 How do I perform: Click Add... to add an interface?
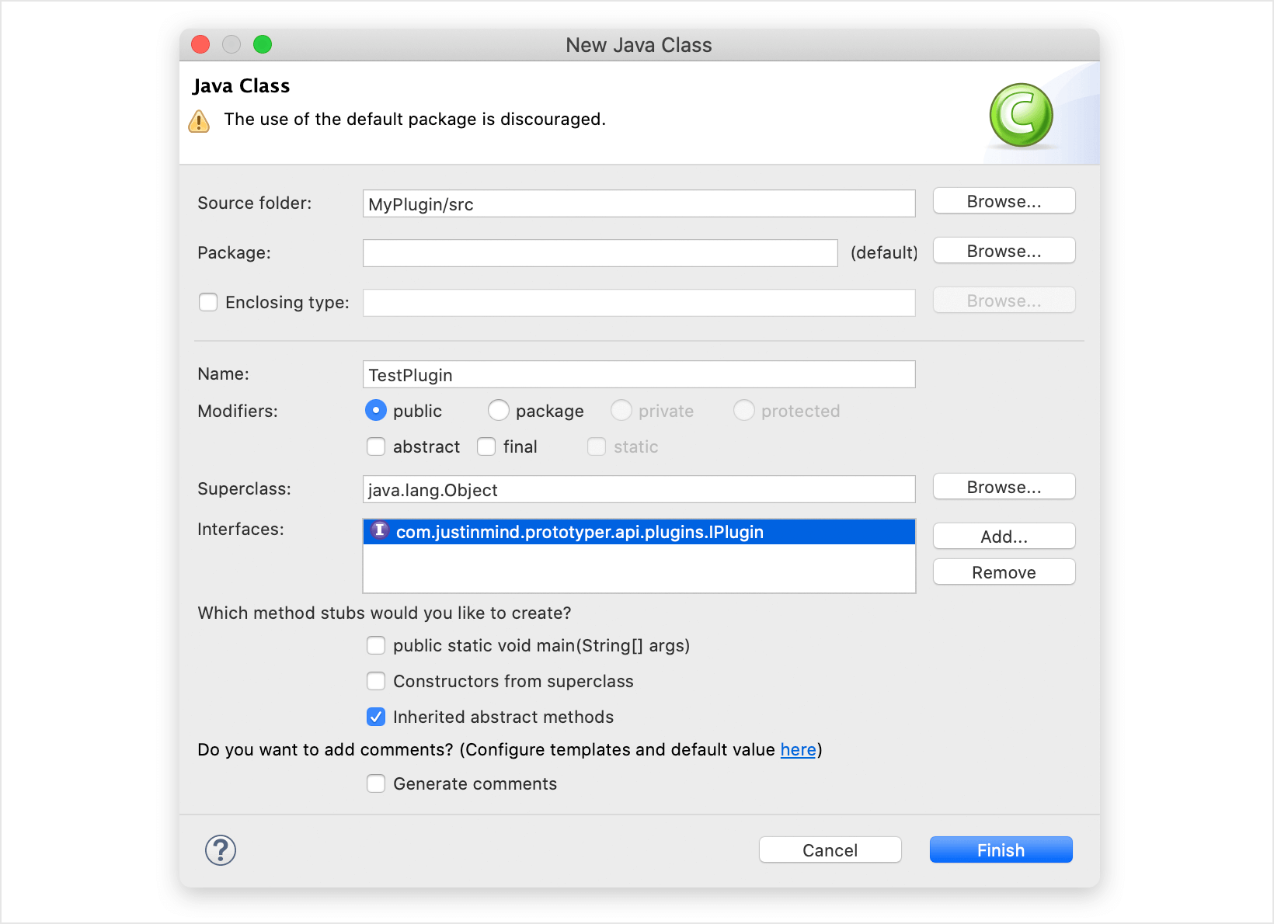1004,537
